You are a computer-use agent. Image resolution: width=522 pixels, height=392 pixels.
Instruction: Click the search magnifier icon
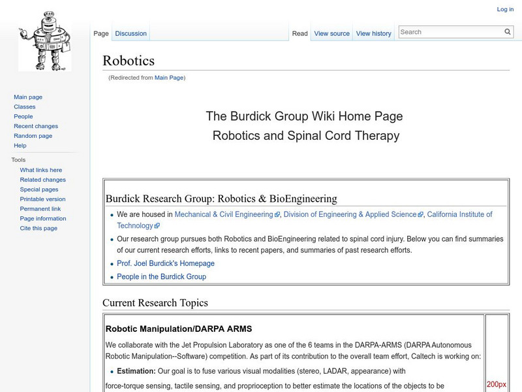(x=508, y=32)
